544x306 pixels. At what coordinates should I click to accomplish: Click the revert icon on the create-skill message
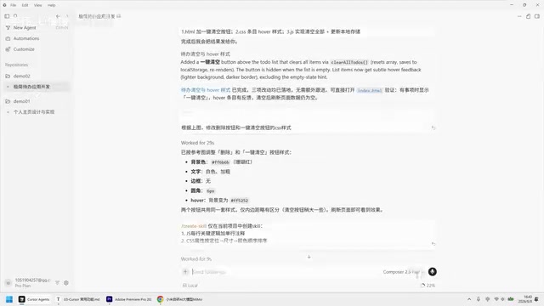433,244
